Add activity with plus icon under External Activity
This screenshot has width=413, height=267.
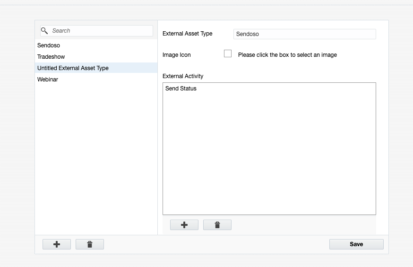184,225
